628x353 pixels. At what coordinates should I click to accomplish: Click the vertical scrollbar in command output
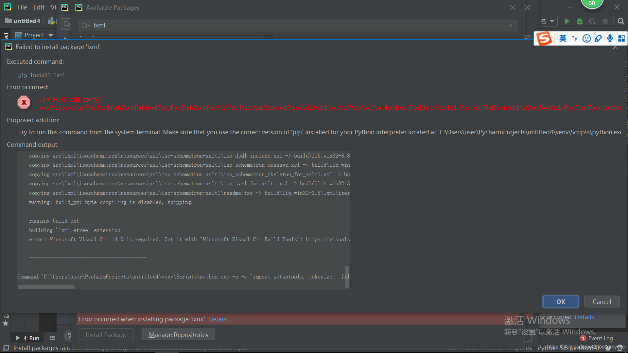click(x=347, y=277)
